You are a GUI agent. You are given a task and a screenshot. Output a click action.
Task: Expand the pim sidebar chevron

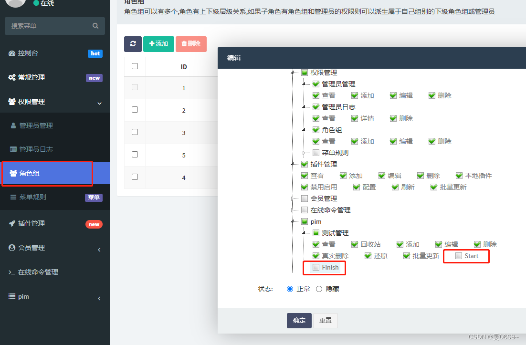pyautogui.click(x=99, y=298)
